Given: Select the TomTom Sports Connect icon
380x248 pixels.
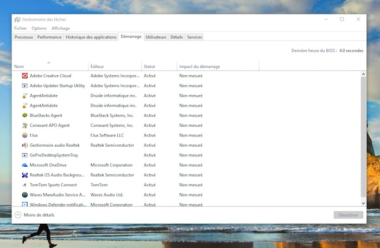Looking at the screenshot, I should tap(25, 185).
